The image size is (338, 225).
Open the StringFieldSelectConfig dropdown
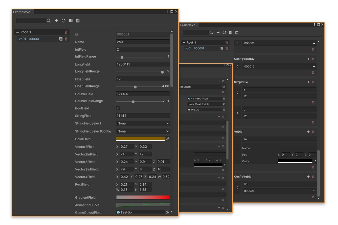[143, 131]
